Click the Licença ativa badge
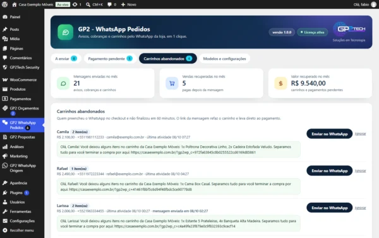 click(312, 32)
